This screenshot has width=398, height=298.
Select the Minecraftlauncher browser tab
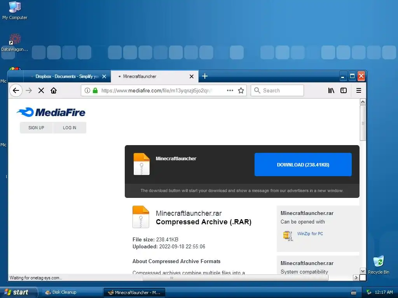point(155,76)
